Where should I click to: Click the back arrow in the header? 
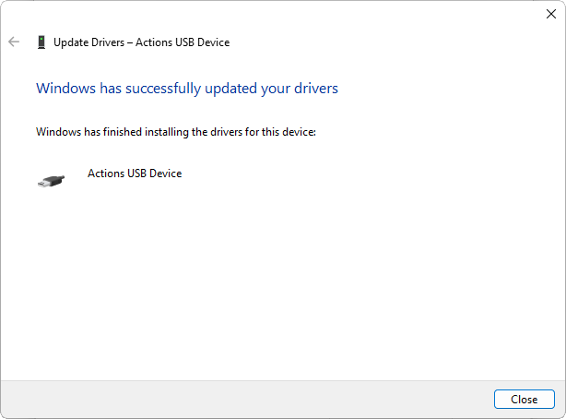[x=14, y=42]
